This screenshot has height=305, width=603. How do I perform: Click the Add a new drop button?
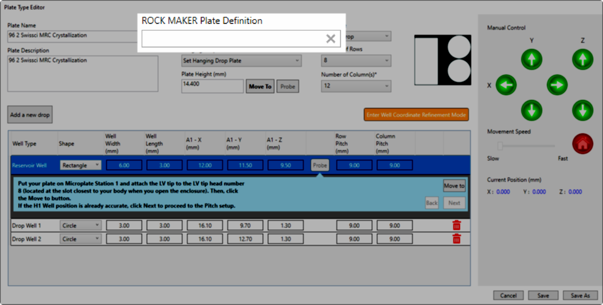point(30,114)
